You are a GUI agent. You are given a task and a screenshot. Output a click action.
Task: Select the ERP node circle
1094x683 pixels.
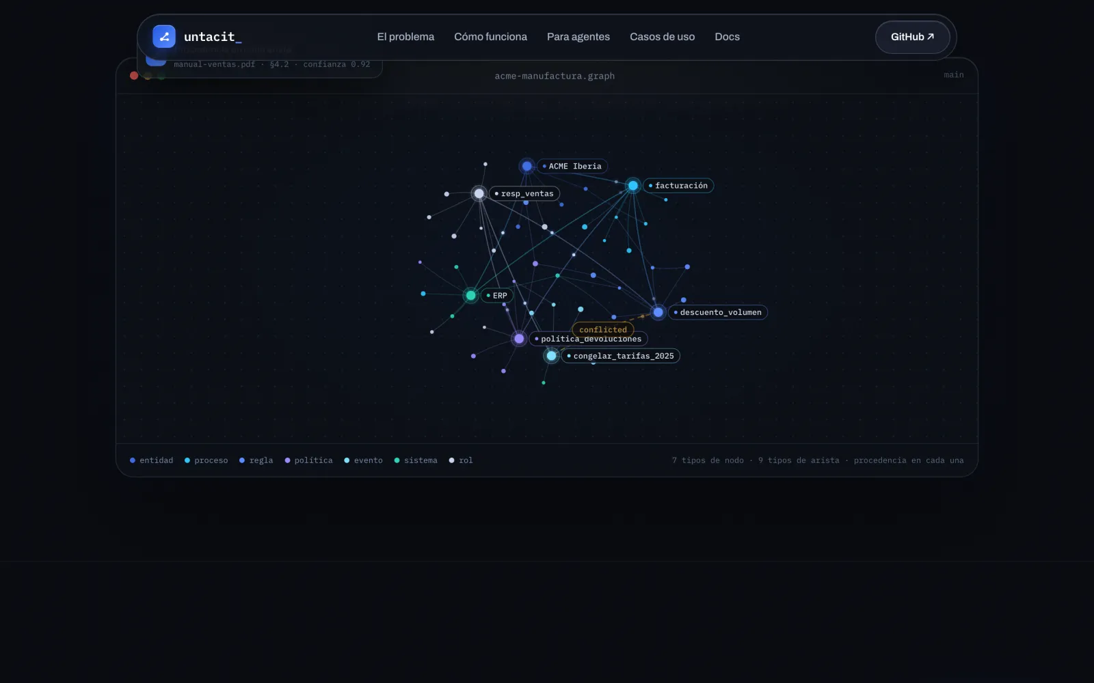point(470,296)
